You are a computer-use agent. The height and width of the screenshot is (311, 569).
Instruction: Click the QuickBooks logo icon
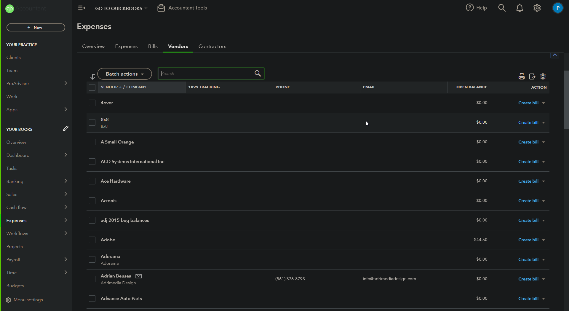click(10, 9)
